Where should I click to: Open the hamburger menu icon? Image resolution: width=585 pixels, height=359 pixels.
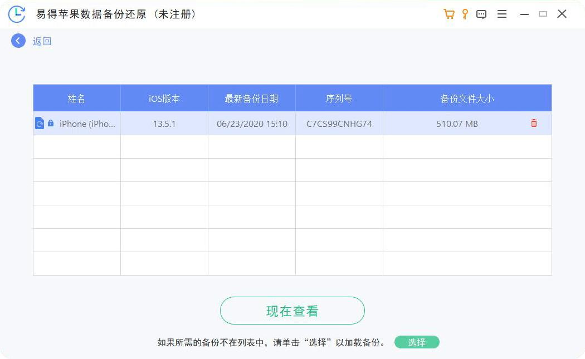pyautogui.click(x=502, y=14)
